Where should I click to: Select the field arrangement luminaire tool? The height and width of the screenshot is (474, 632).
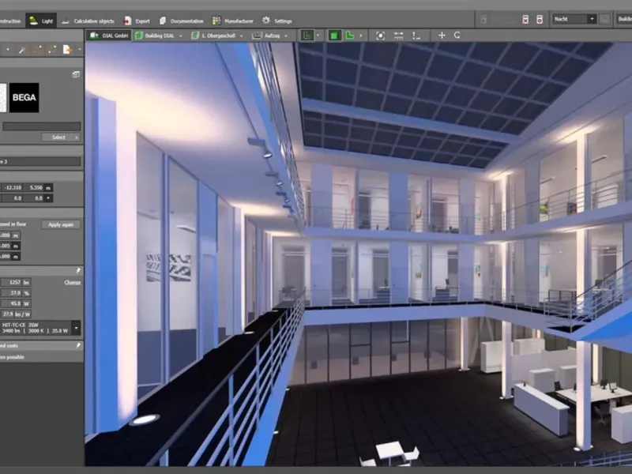(37, 50)
